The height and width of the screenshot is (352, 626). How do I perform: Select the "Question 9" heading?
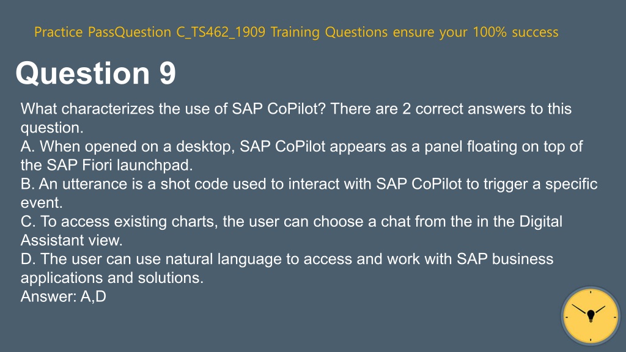[96, 73]
